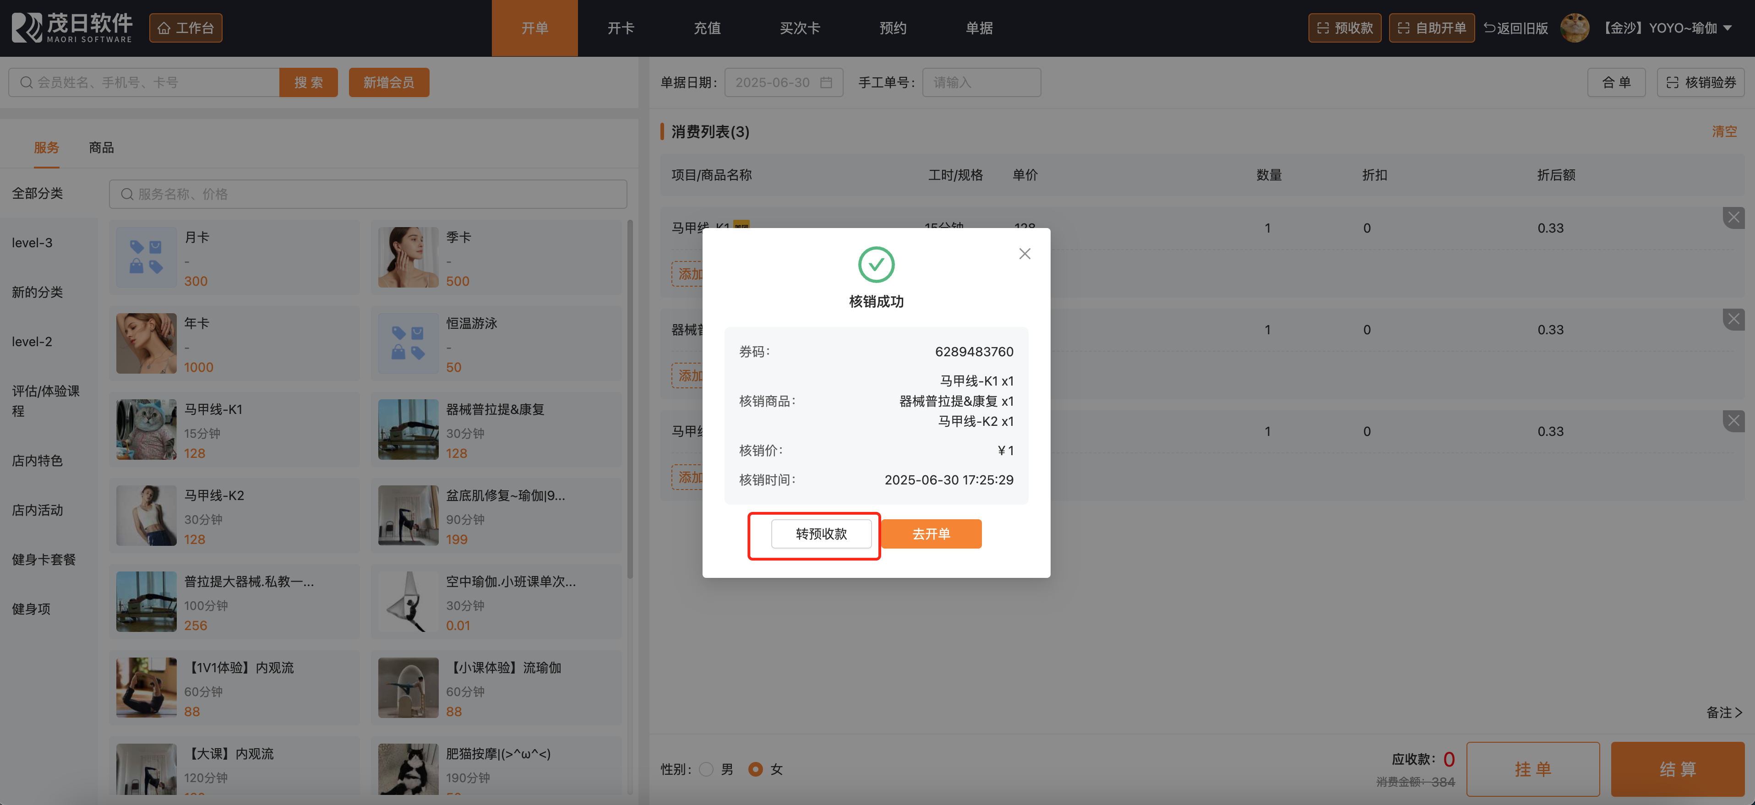The height and width of the screenshot is (805, 1755).
Task: Click the 返回旧版 return arrow link
Action: (1515, 28)
